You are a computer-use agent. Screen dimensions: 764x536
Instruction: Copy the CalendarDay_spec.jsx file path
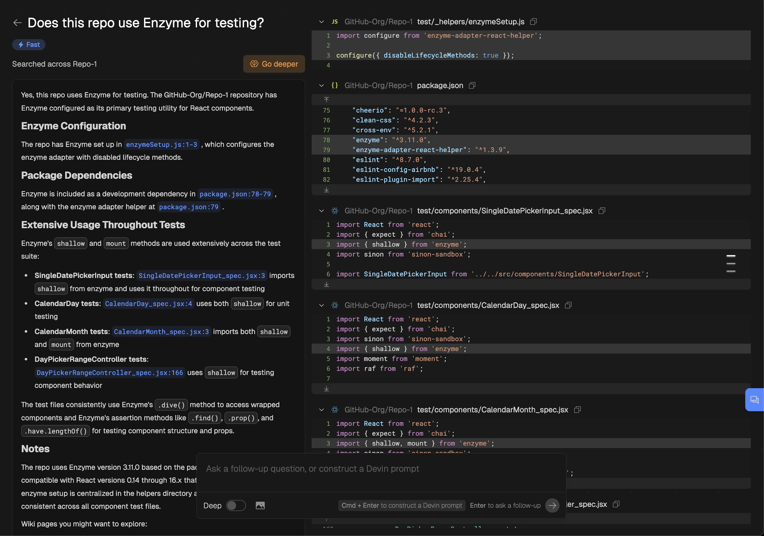(x=568, y=305)
